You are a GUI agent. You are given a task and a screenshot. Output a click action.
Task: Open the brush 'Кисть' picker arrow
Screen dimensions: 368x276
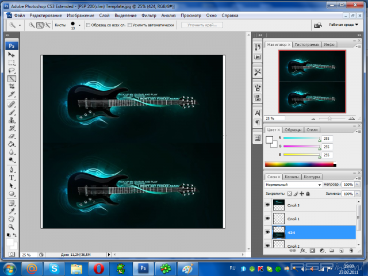79,25
